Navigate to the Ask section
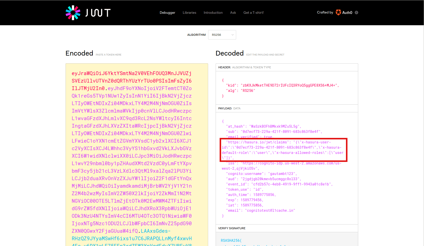The height and width of the screenshot is (246, 424). 233,13
